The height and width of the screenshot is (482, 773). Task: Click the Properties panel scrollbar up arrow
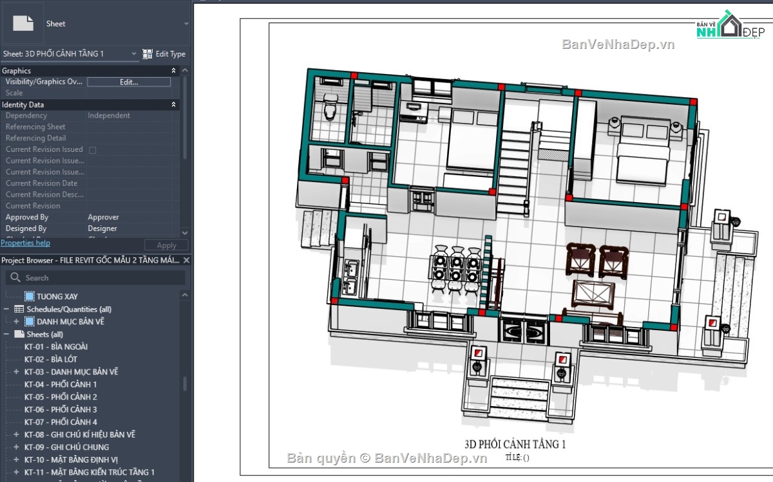pos(185,71)
